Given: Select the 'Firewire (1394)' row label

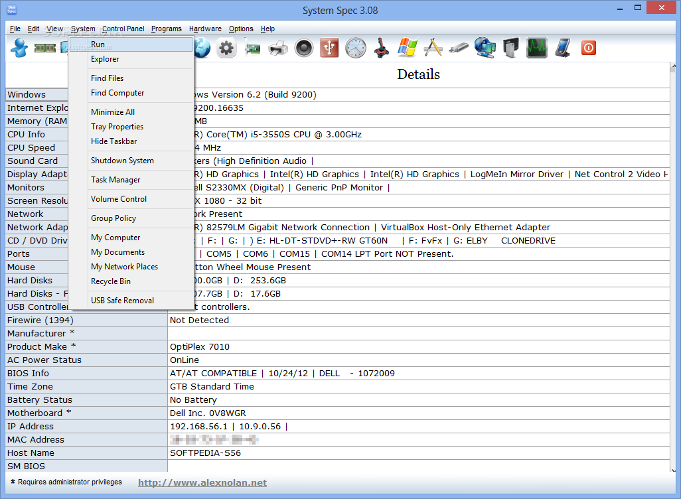Looking at the screenshot, I should point(87,320).
